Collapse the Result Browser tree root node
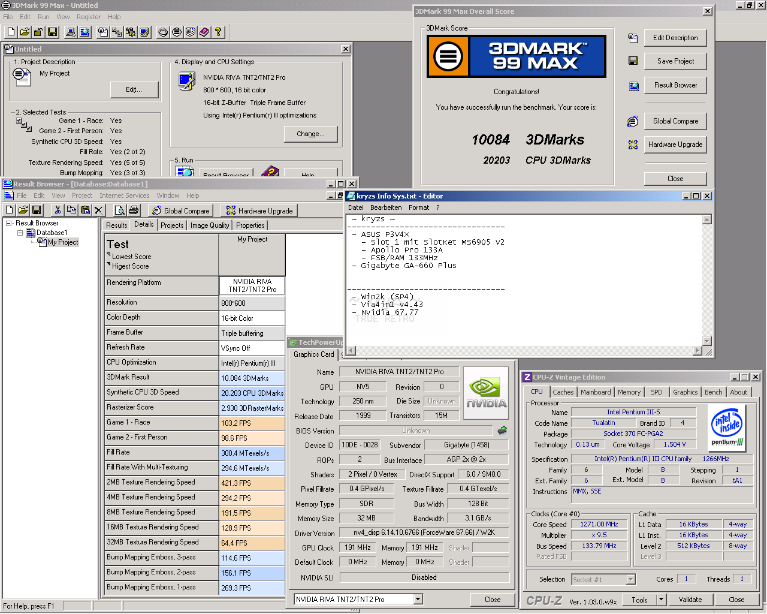 [9, 223]
